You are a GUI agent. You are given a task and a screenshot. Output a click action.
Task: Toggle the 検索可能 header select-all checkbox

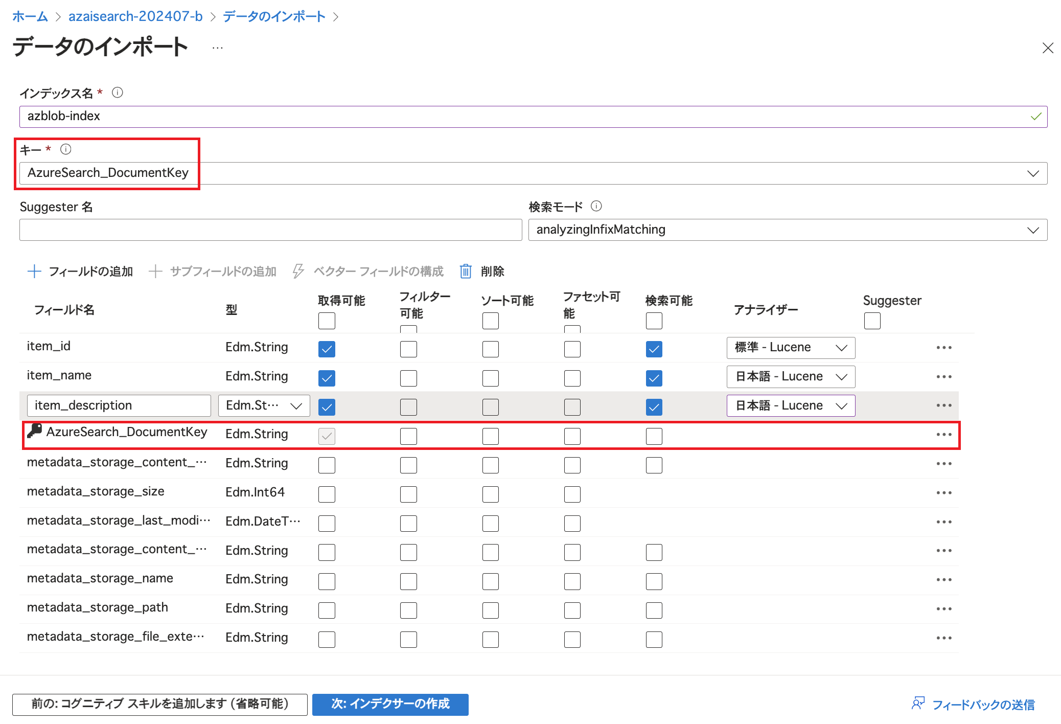[654, 321]
